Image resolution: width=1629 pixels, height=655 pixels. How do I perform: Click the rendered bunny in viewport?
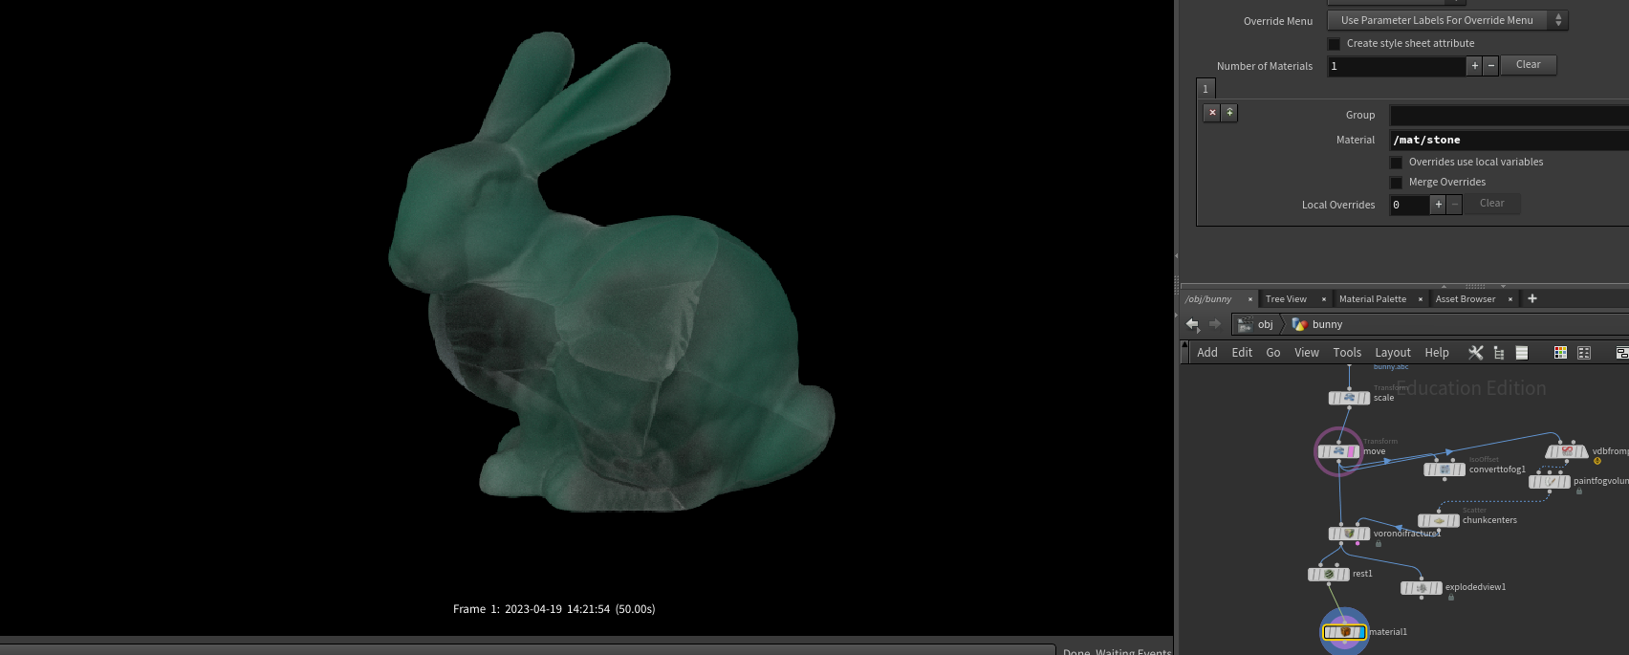[x=612, y=287]
